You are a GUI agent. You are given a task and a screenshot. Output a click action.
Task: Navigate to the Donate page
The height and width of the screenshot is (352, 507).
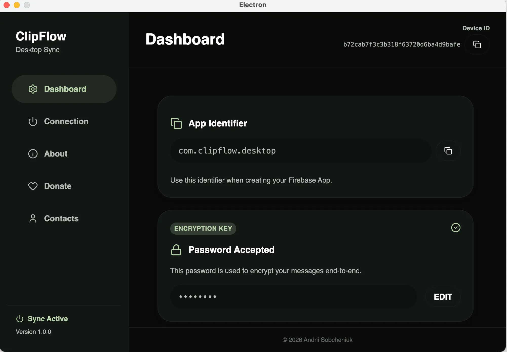(x=64, y=186)
